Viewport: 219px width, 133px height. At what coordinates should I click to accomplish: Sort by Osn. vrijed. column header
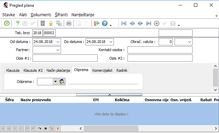coord(184,100)
